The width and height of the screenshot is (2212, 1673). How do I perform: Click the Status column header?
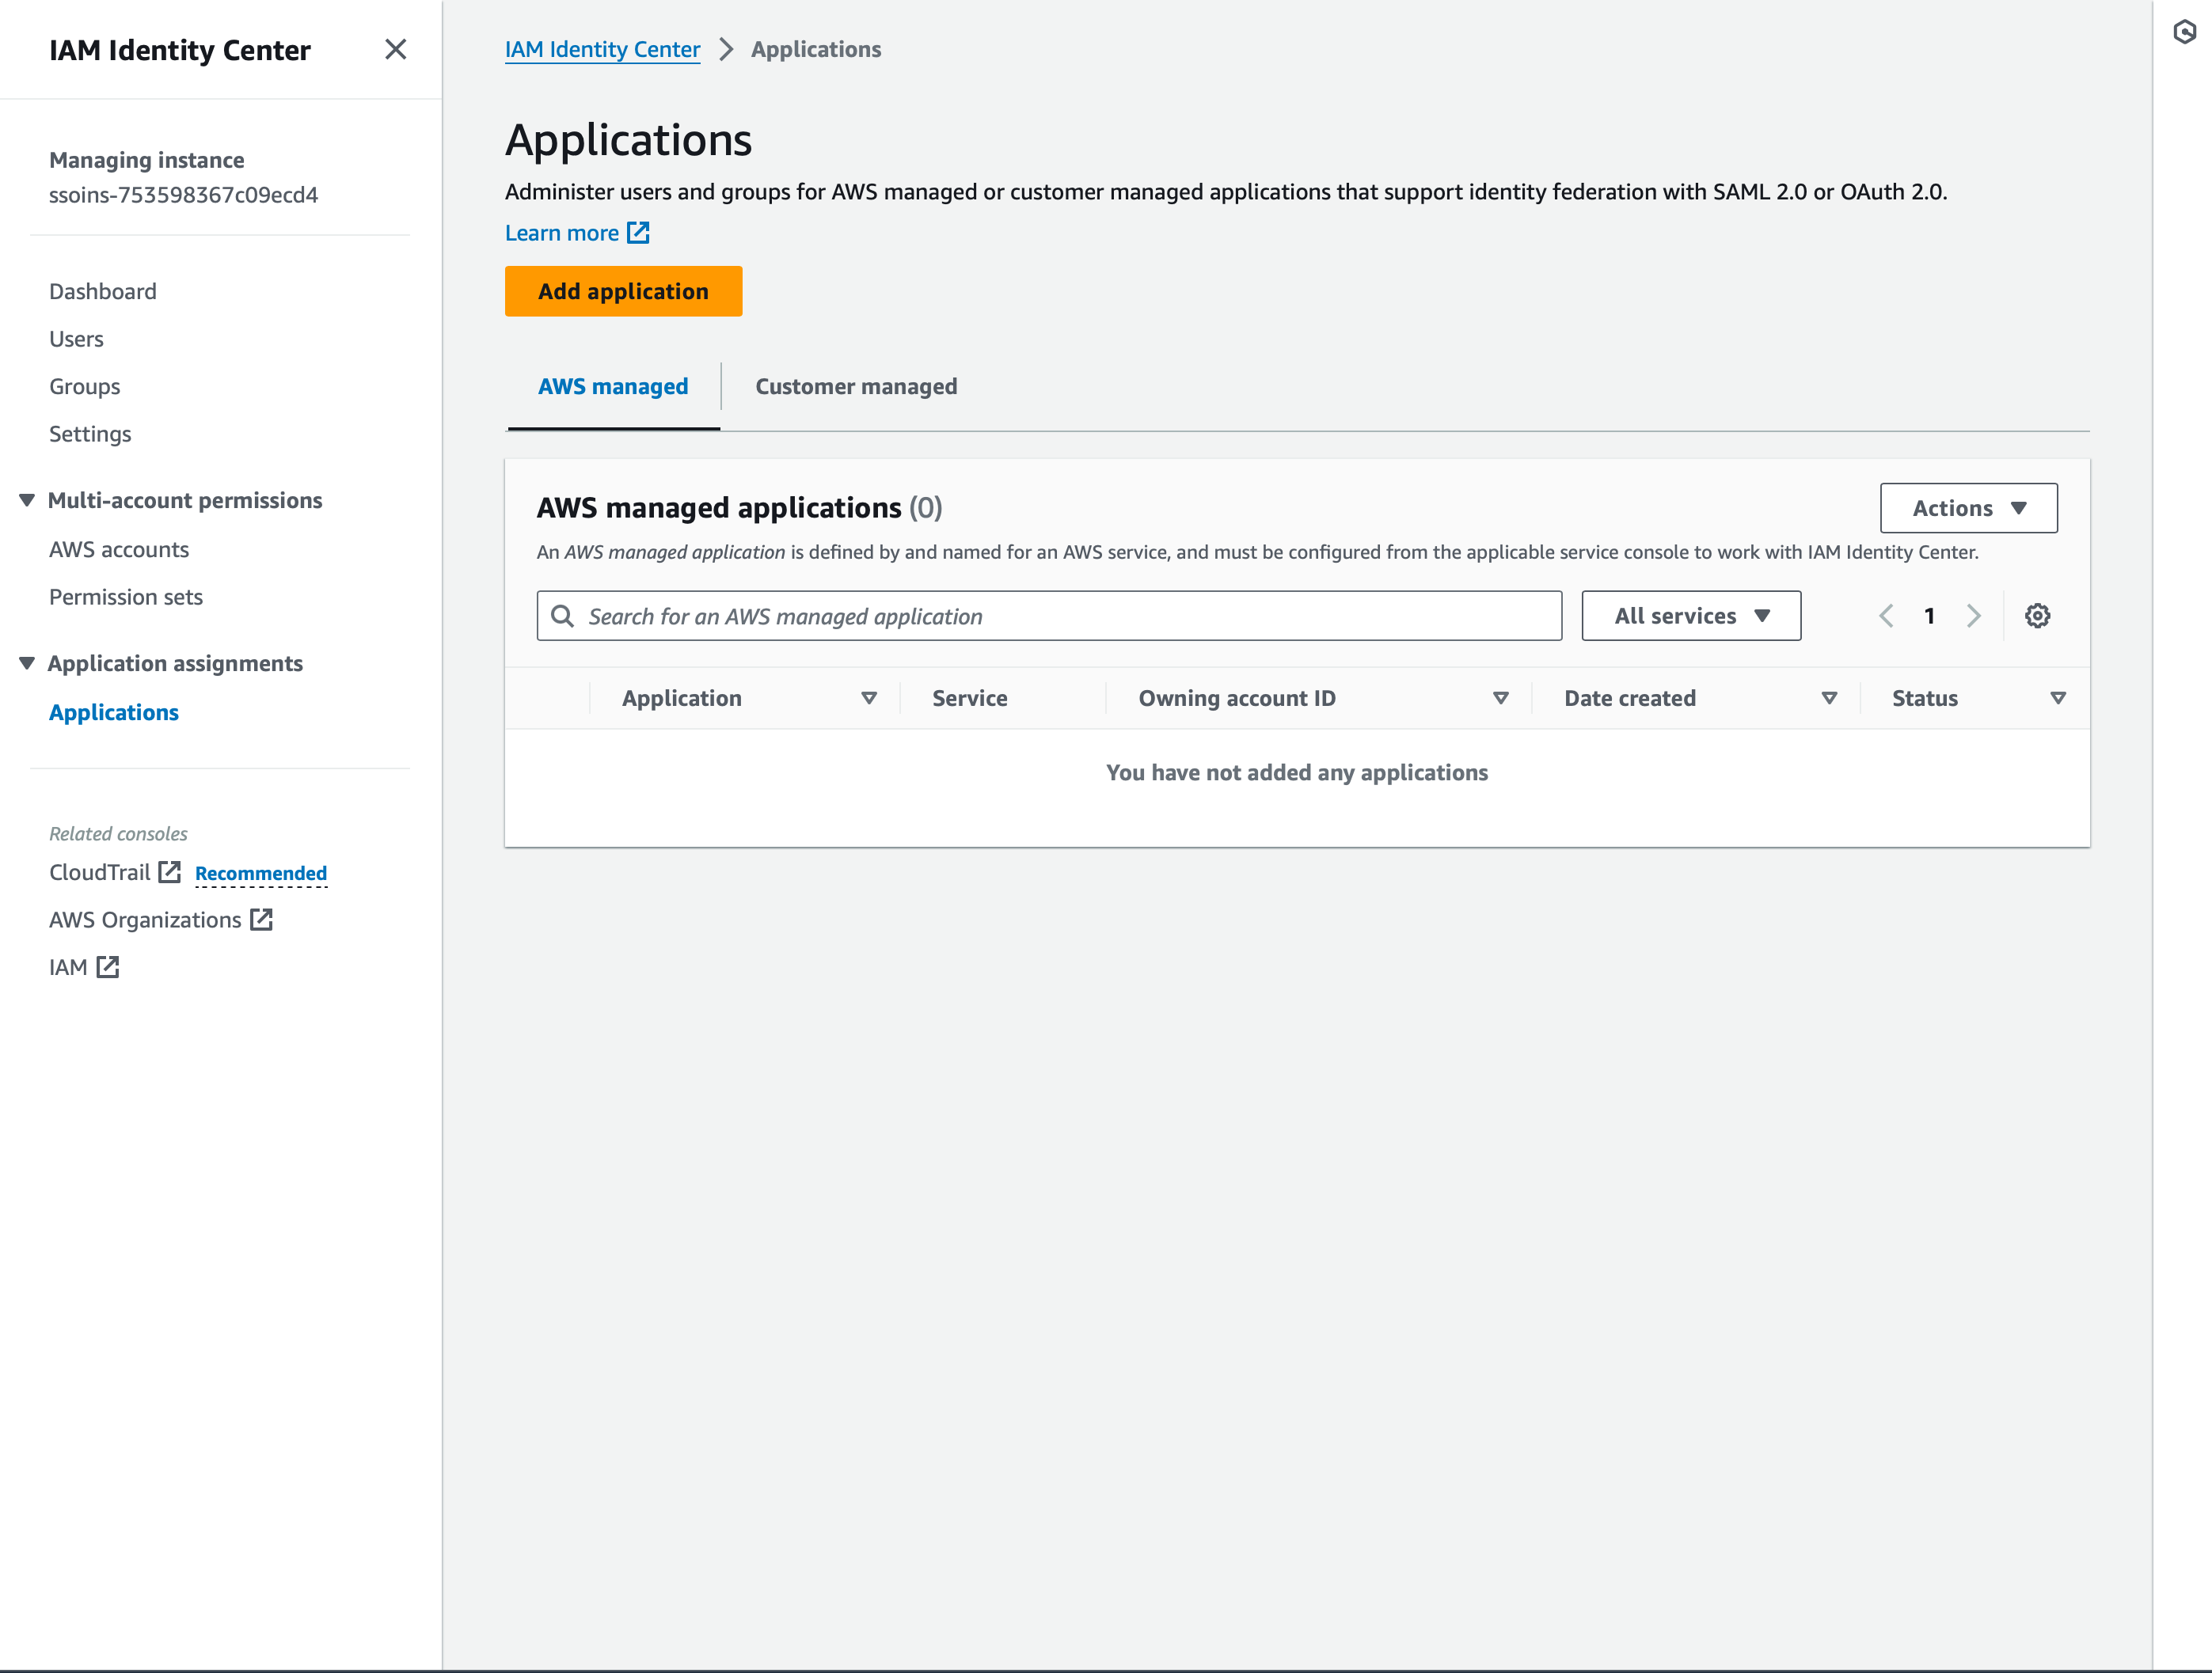(x=1924, y=699)
